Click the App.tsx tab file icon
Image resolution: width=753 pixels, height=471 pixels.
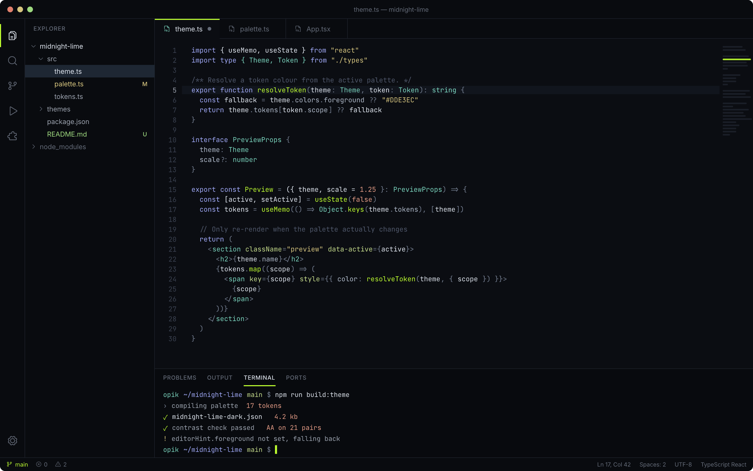pos(298,29)
